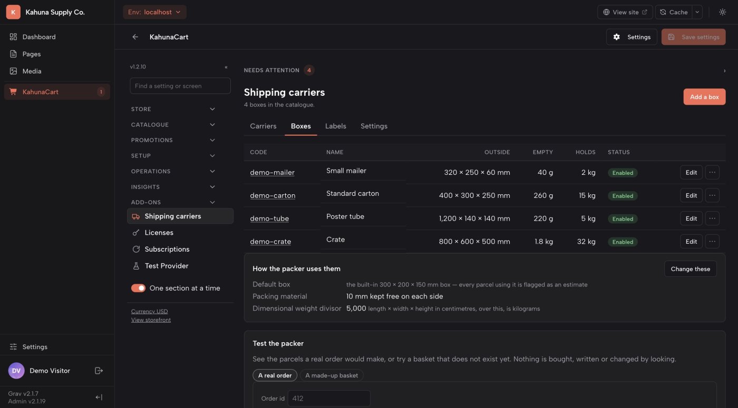
Task: Expand the Needs Attention chevron
Action: 724,71
